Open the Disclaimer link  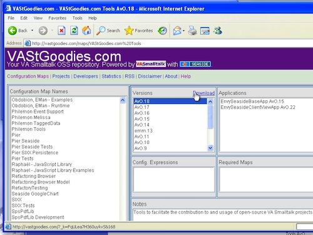pos(150,76)
